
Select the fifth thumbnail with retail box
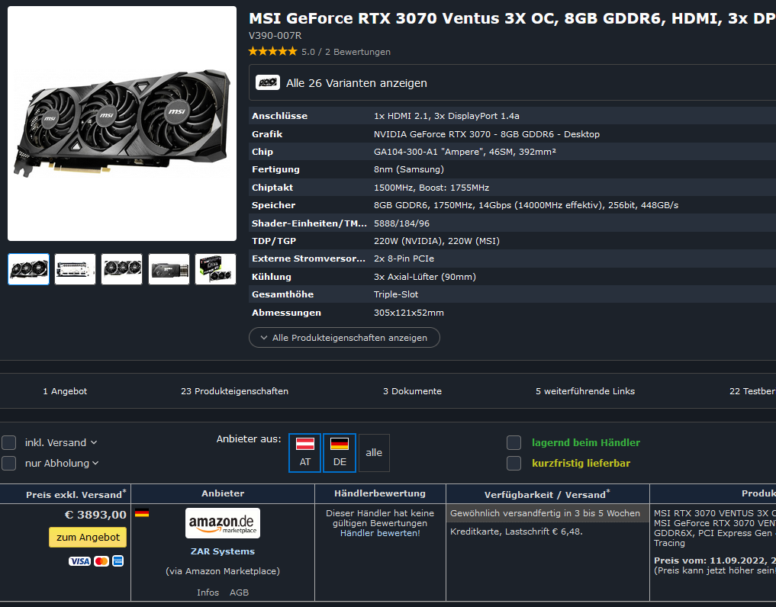(x=215, y=269)
